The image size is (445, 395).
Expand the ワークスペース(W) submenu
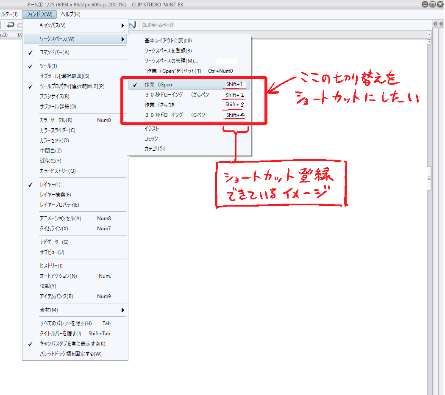75,39
